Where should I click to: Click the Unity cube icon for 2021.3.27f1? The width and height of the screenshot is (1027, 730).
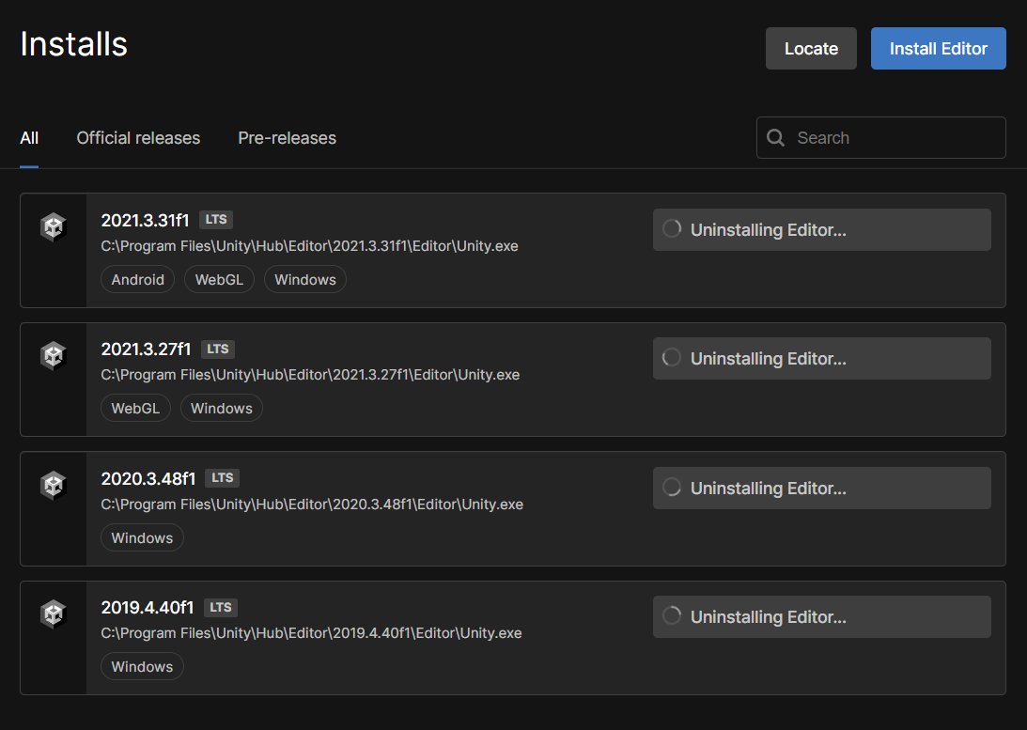click(53, 356)
